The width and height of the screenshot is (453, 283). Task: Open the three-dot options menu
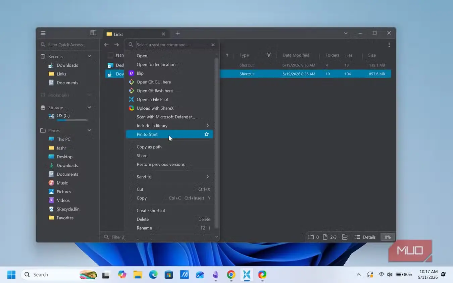point(389,45)
